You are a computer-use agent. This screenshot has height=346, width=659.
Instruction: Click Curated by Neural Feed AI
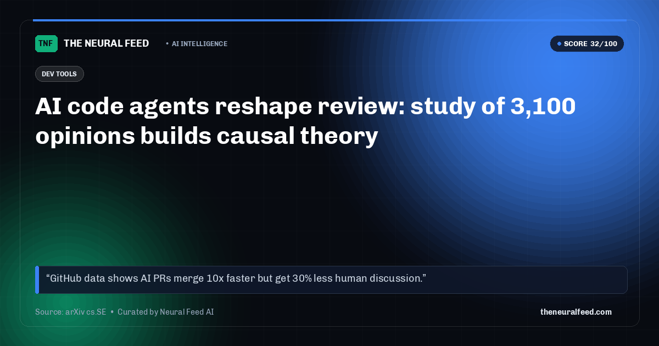165,312
